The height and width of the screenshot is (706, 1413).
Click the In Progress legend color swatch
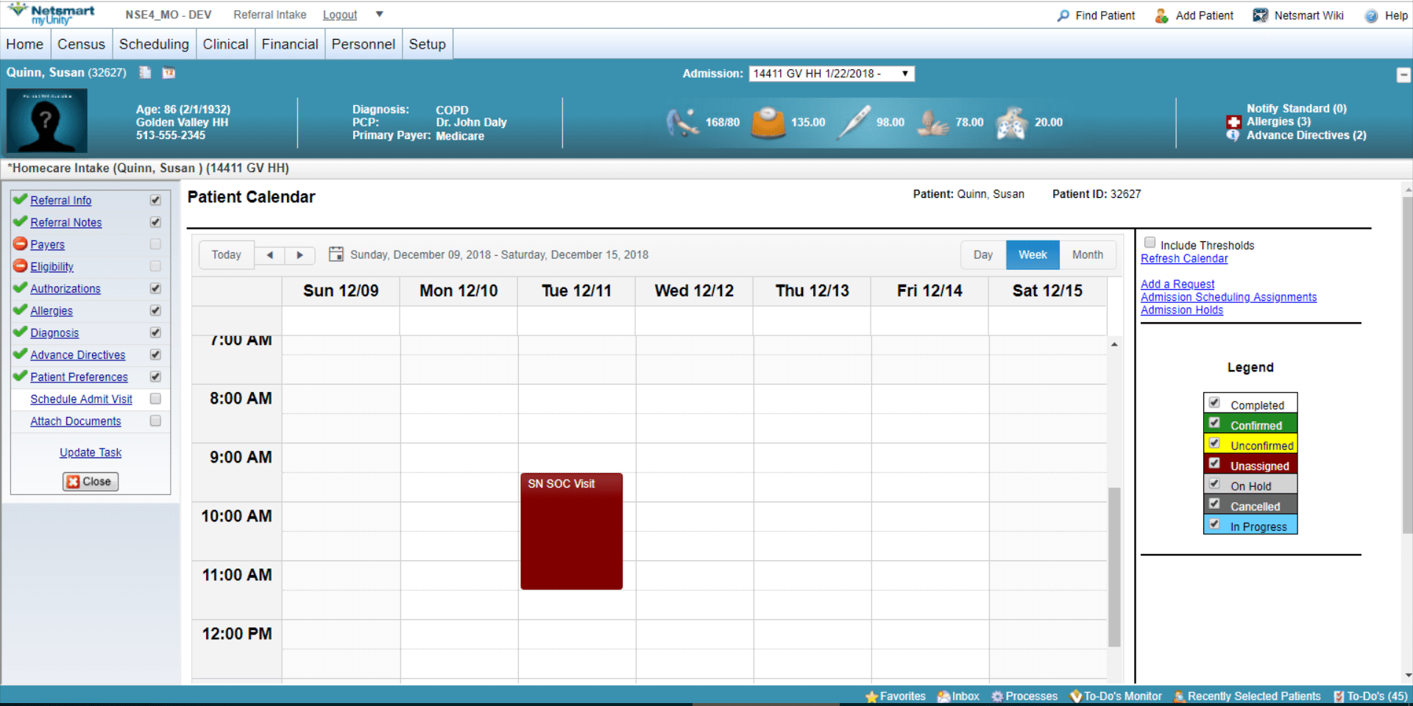tap(1250, 524)
